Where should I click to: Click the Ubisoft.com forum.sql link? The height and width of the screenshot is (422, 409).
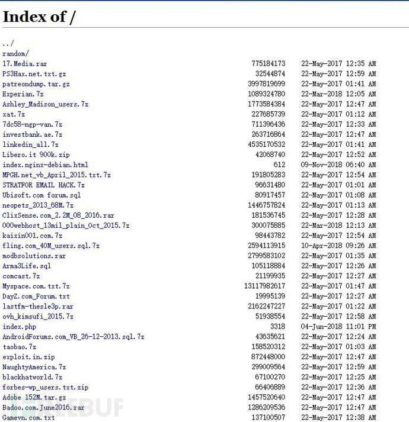click(x=41, y=195)
